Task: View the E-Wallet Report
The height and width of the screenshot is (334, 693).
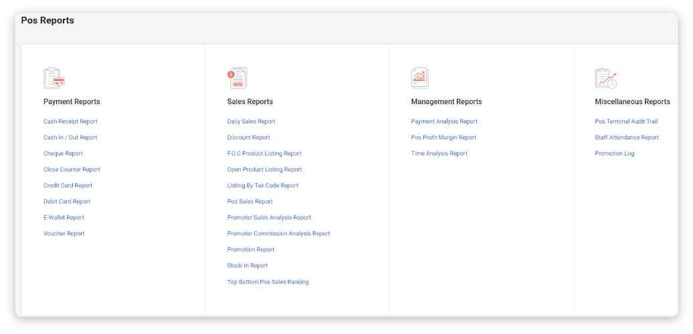Action: click(64, 218)
